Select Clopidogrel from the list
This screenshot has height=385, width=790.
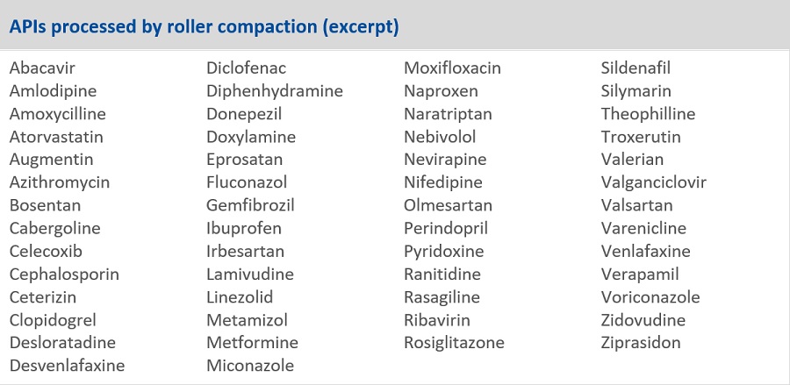click(53, 319)
